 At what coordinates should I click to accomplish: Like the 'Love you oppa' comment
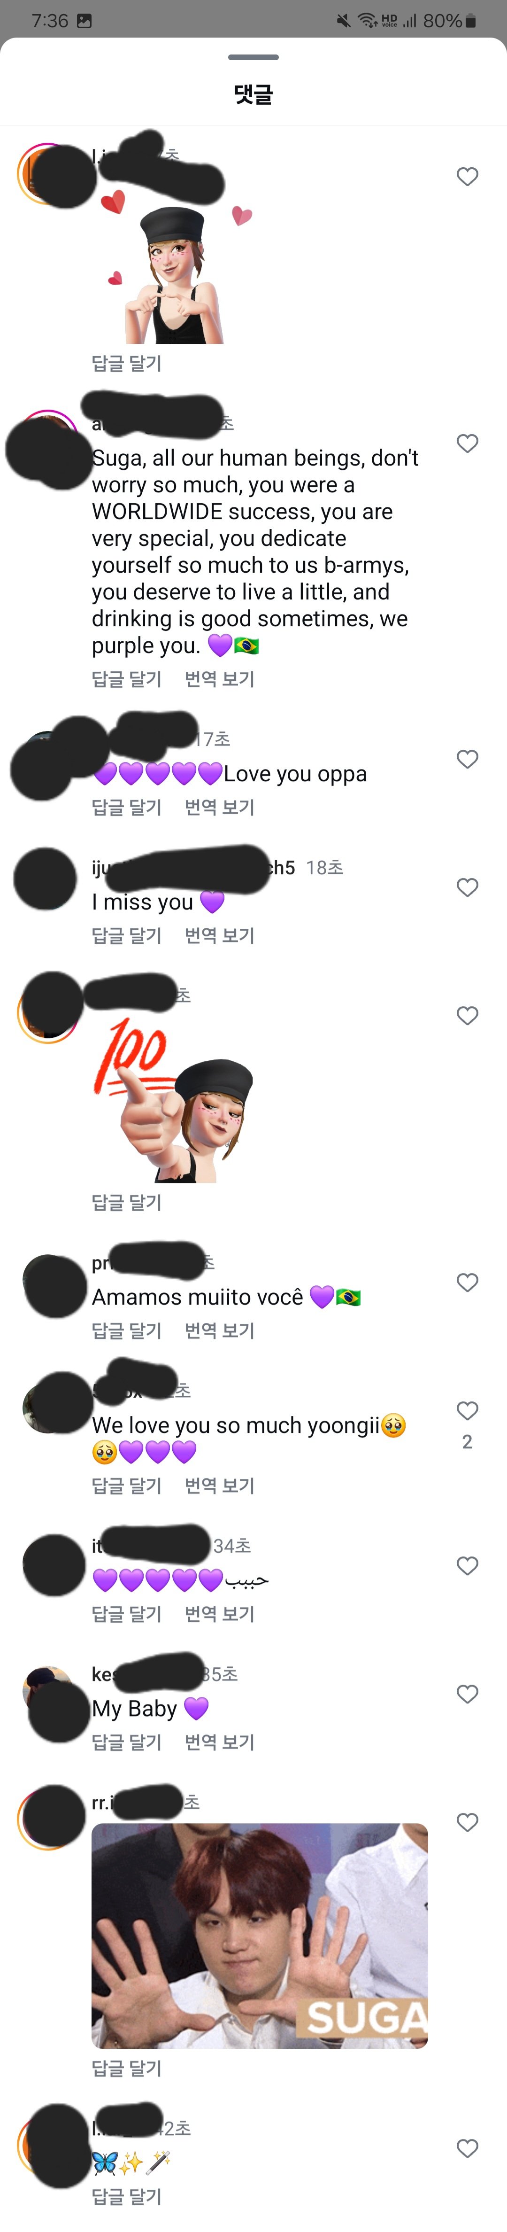coord(467,759)
